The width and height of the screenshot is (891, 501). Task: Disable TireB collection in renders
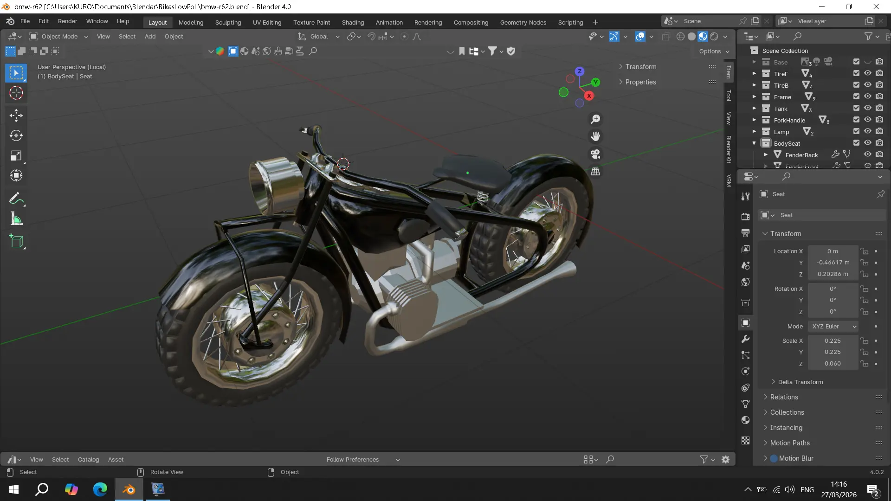pos(879,85)
